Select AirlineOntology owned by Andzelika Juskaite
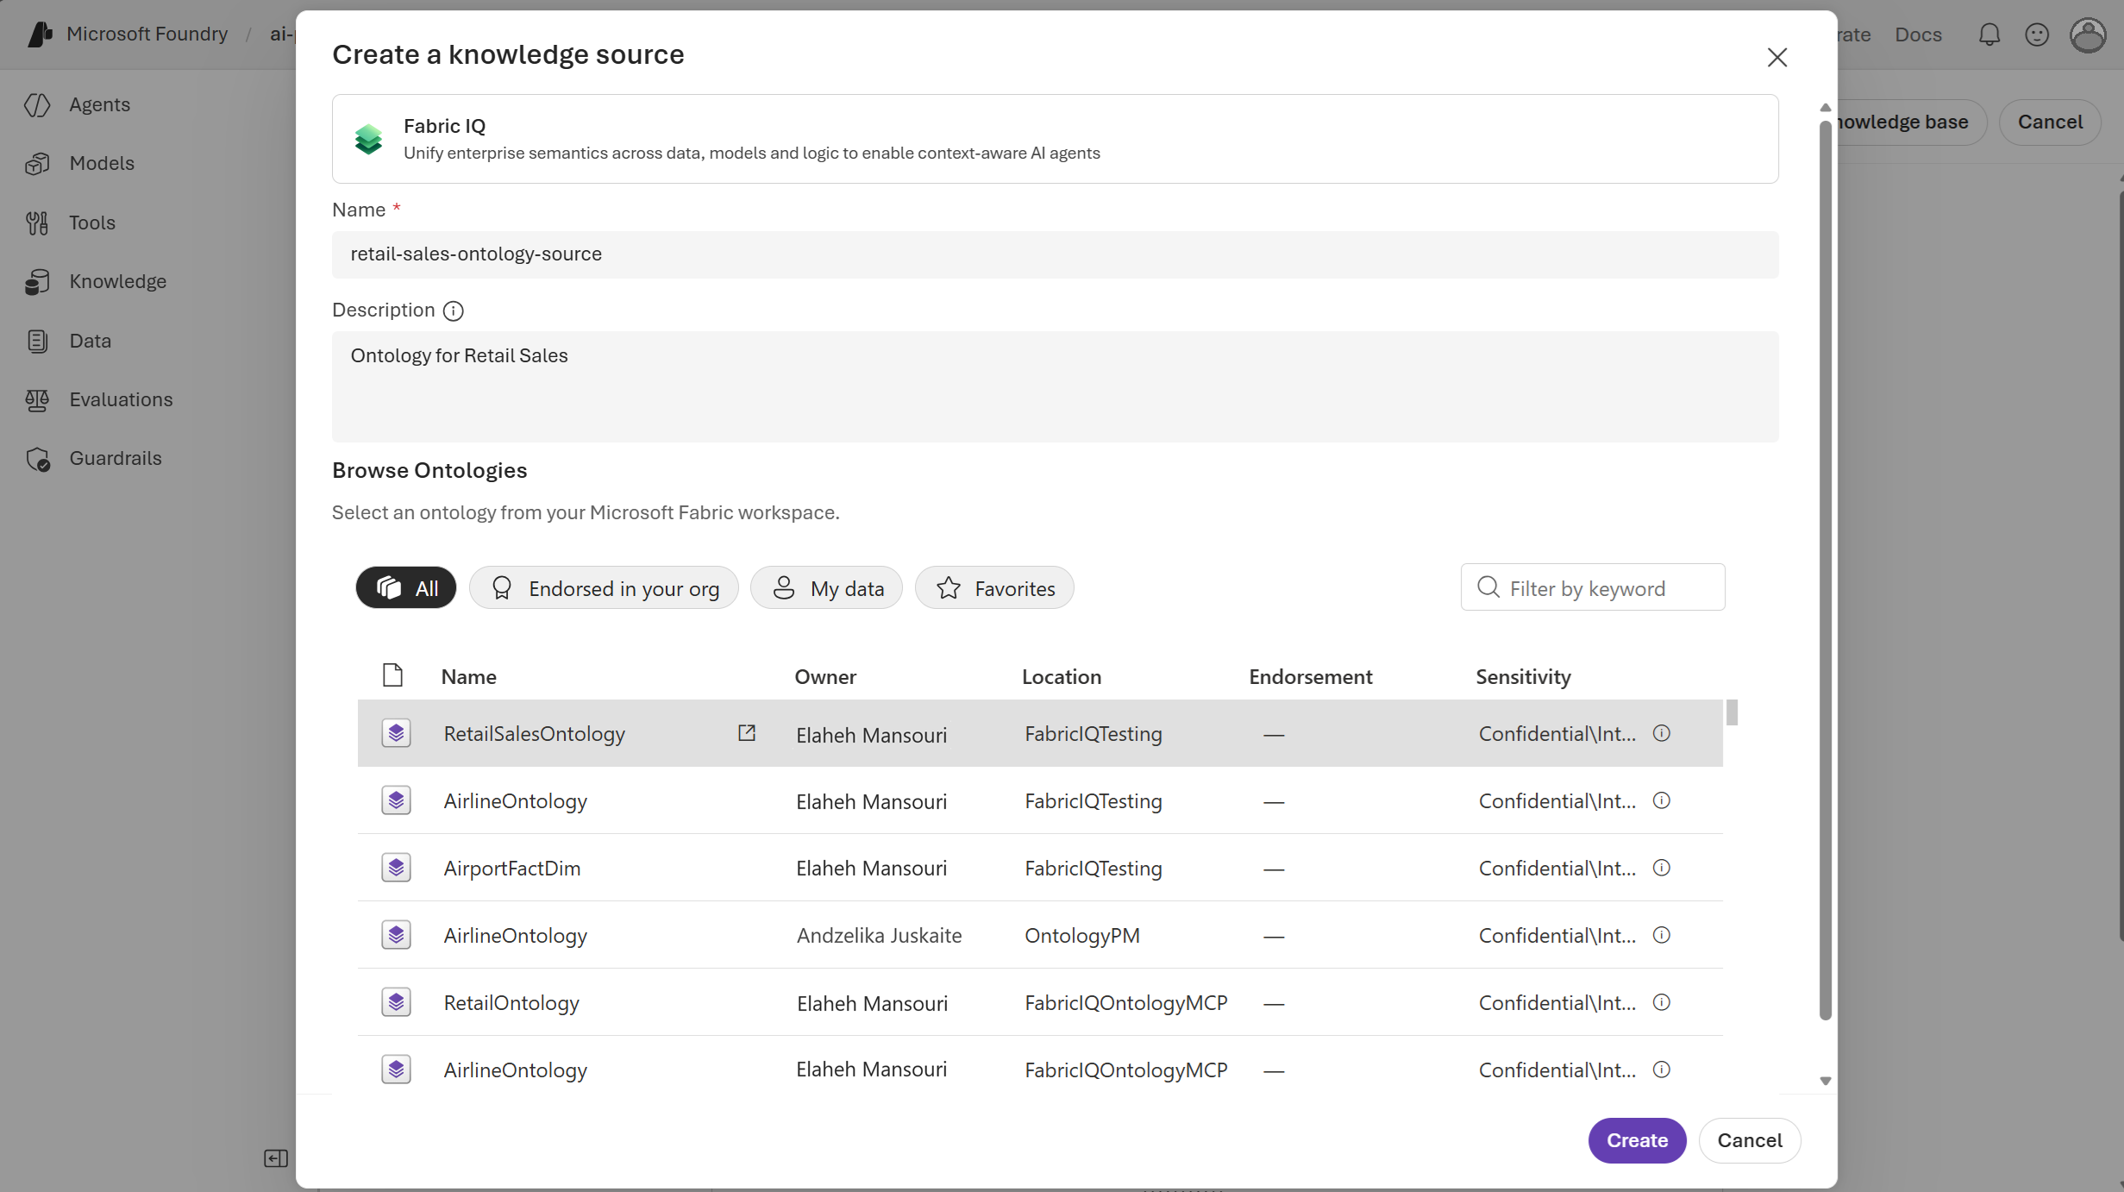This screenshot has height=1192, width=2124. click(1040, 935)
